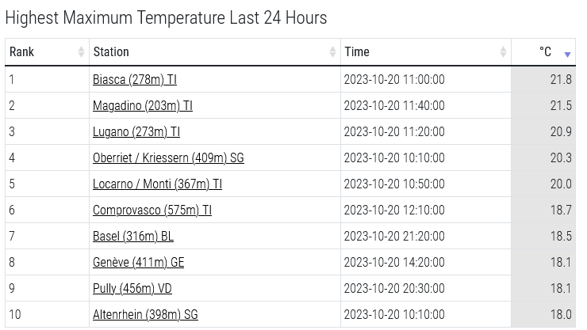Sort table by Rank column arrows
587x330 pixels.
point(81,52)
